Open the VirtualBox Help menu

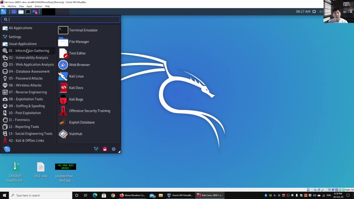pyautogui.click(x=47, y=6)
